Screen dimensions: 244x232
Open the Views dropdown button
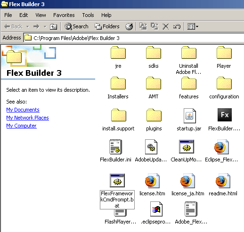coord(193,26)
